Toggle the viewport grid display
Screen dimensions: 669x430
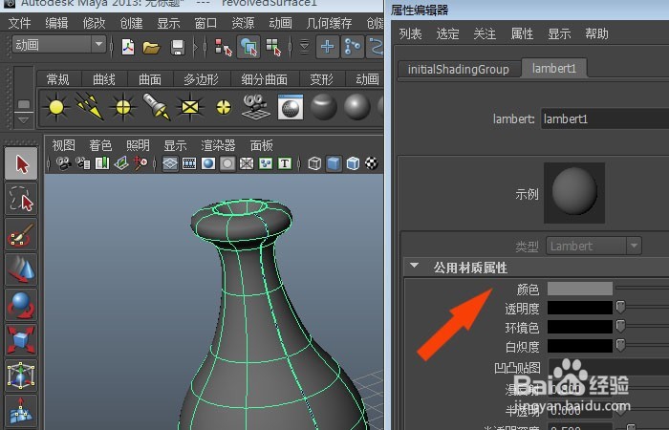coord(170,163)
